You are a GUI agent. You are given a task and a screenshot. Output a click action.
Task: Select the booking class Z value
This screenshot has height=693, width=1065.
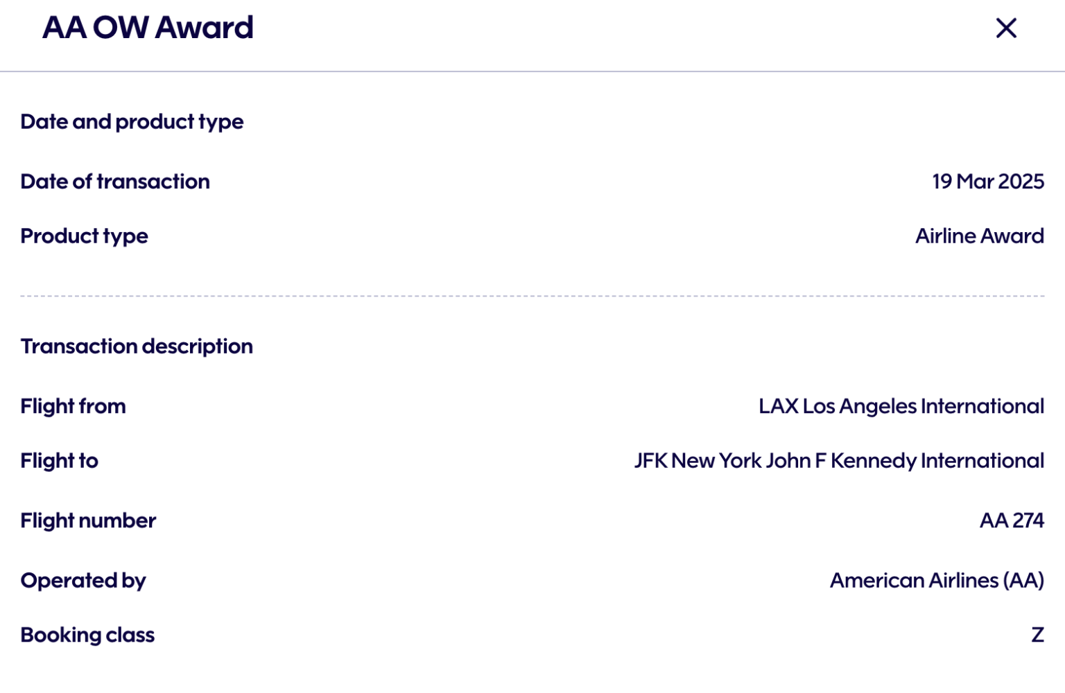click(1037, 635)
